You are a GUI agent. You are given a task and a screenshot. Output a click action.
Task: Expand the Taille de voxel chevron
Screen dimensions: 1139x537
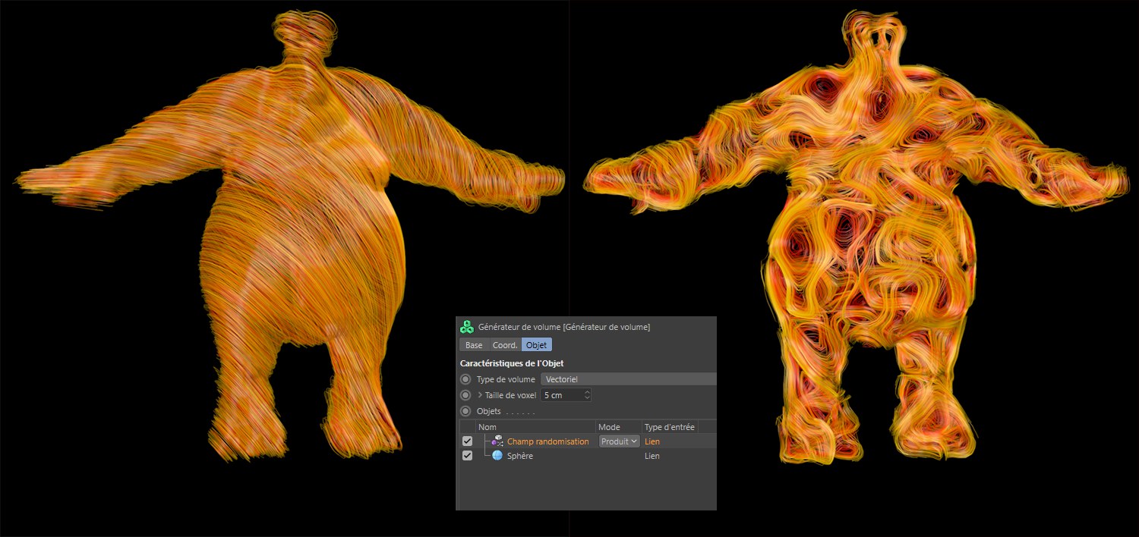tap(480, 395)
